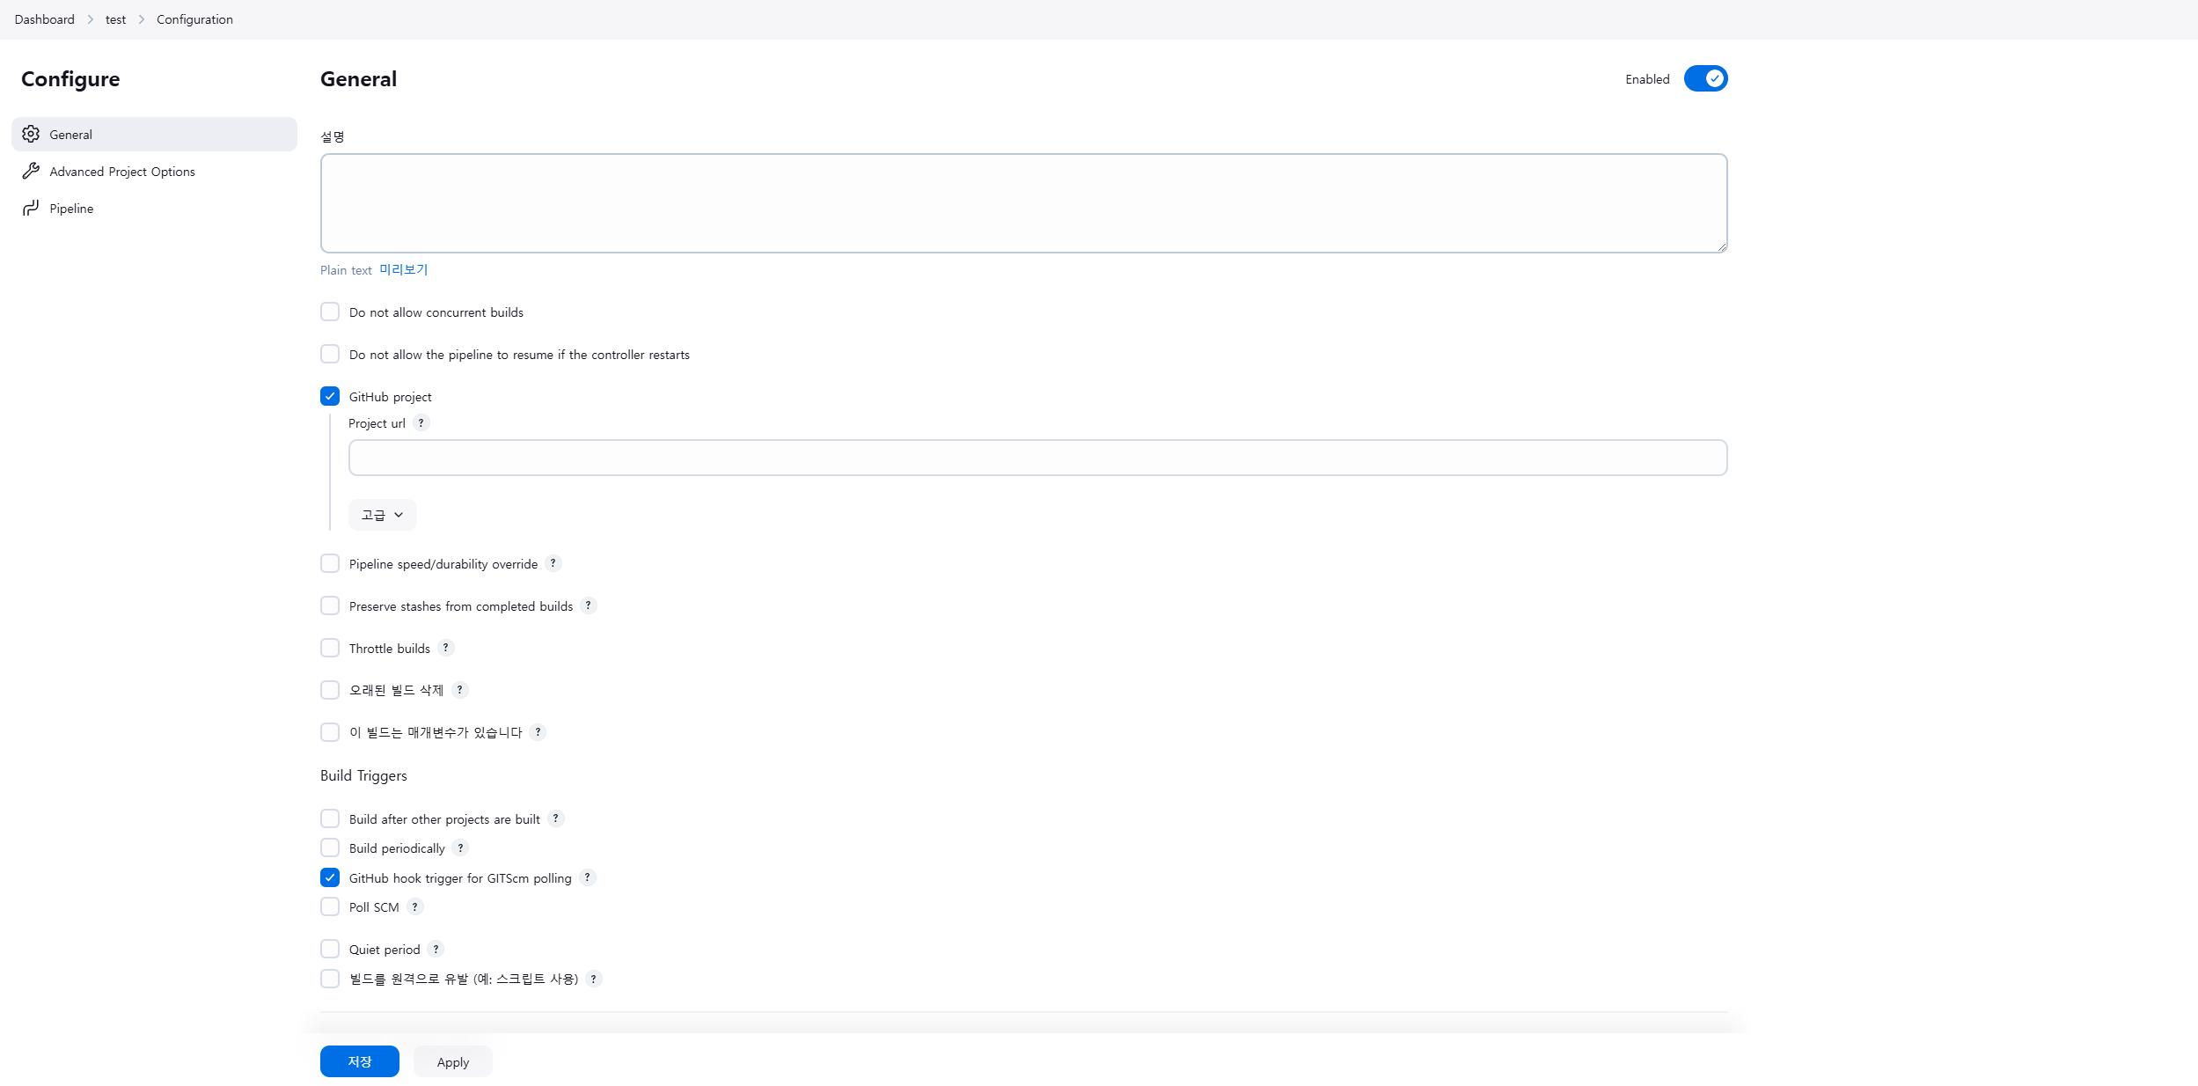2198x1086 pixels.
Task: Click the Pipeline icon in sidebar
Action: tap(31, 208)
